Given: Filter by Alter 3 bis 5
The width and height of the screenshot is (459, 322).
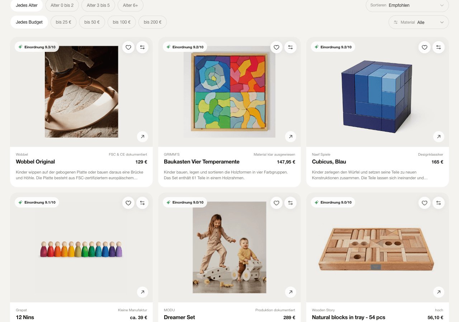Looking at the screenshot, I should pyautogui.click(x=98, y=5).
